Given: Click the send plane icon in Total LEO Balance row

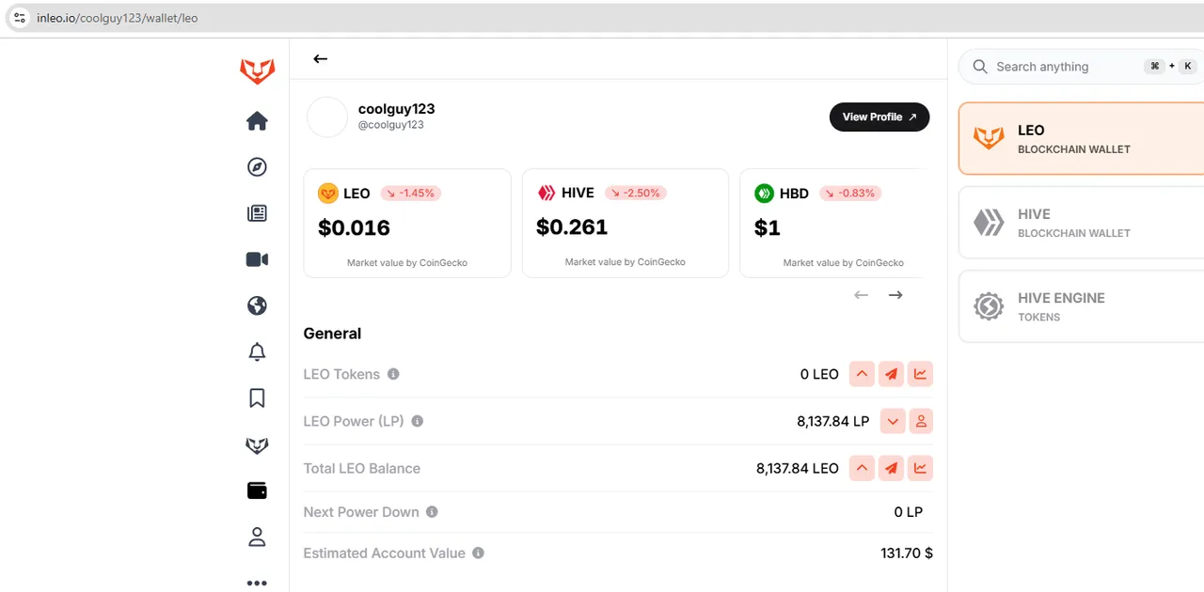Looking at the screenshot, I should (891, 468).
